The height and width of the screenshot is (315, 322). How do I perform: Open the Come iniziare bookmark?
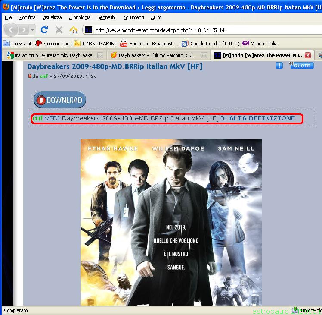coord(53,44)
